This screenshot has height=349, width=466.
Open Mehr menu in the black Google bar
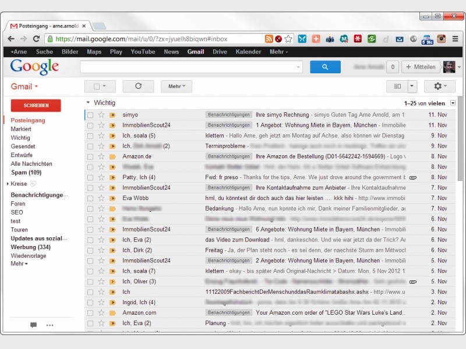point(278,52)
